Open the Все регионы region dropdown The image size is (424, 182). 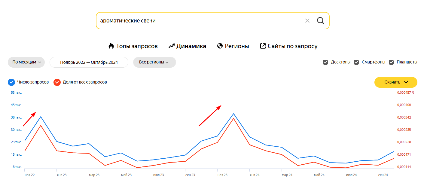coord(154,62)
